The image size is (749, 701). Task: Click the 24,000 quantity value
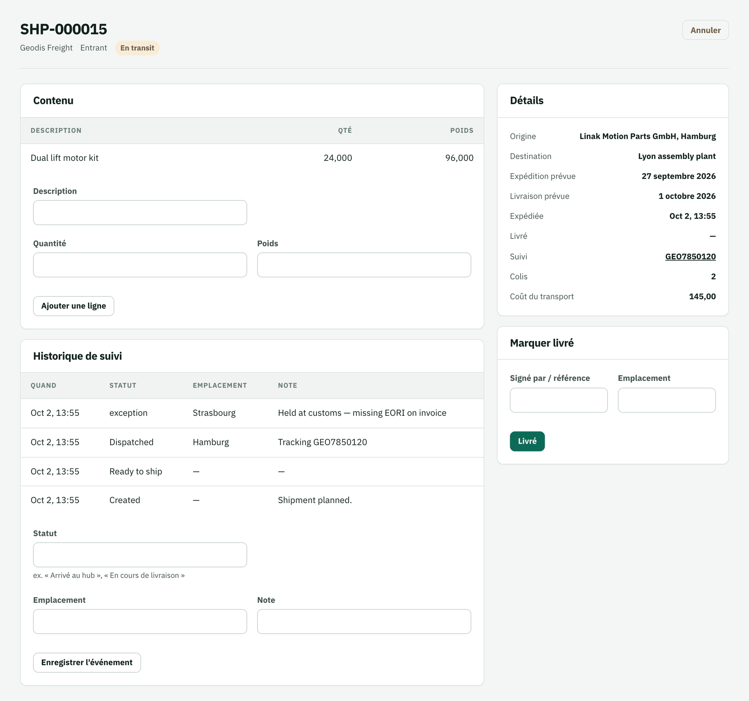click(x=338, y=158)
